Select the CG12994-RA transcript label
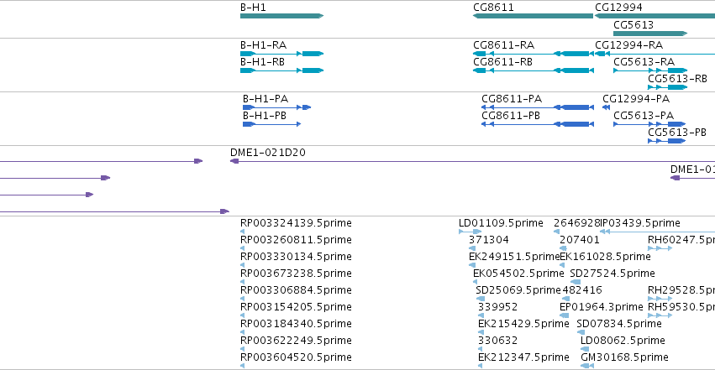 coord(628,44)
